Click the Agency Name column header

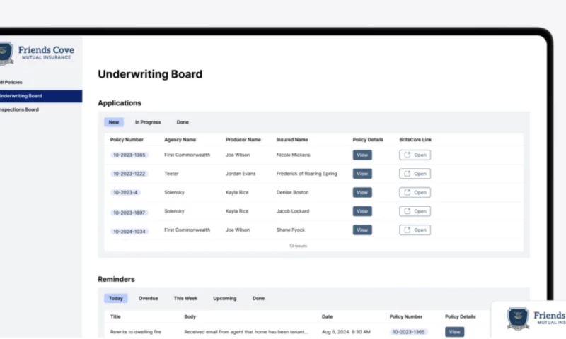[x=180, y=139]
